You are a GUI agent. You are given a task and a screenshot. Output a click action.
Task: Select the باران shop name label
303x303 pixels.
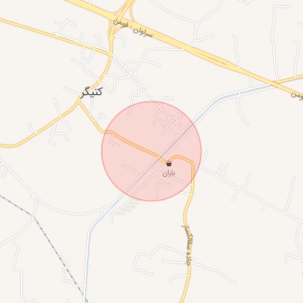click(169, 173)
